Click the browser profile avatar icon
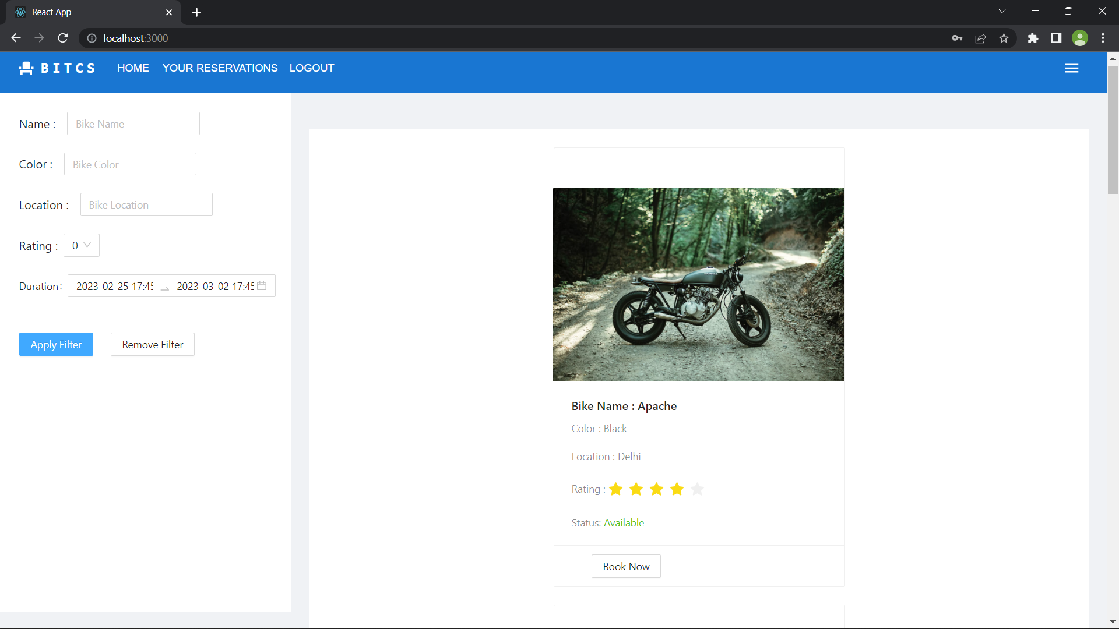 point(1080,38)
